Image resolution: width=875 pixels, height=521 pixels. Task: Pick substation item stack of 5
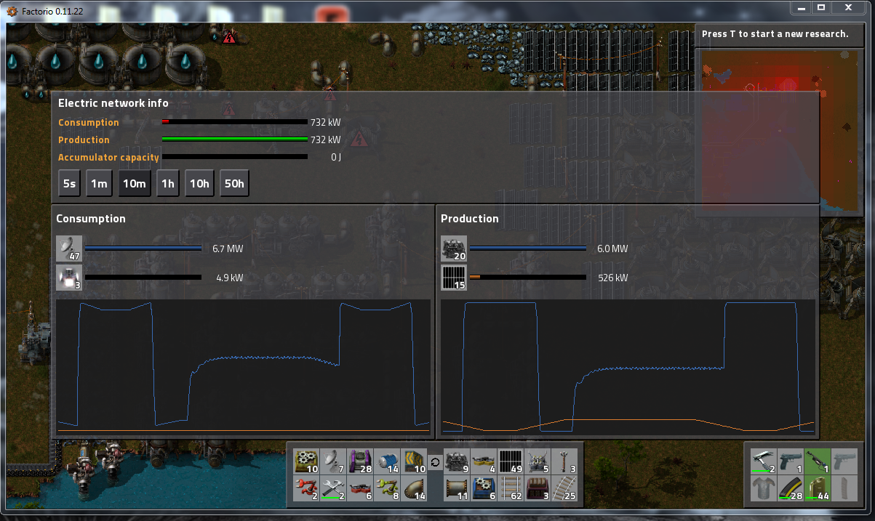[538, 461]
